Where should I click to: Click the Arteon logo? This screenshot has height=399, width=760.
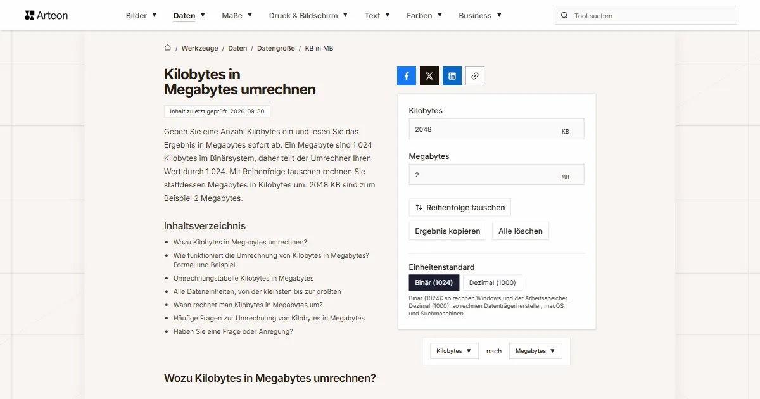46,15
